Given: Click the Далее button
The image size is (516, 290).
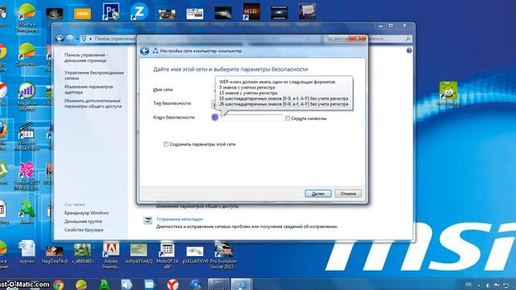Looking at the screenshot, I should click(x=318, y=193).
